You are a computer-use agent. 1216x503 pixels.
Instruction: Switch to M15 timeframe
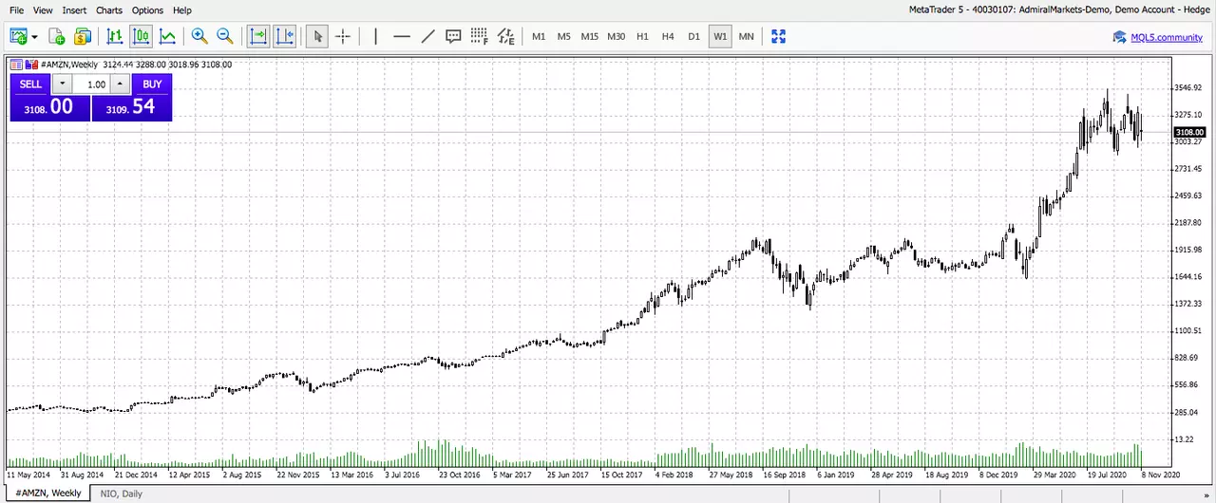pos(590,36)
